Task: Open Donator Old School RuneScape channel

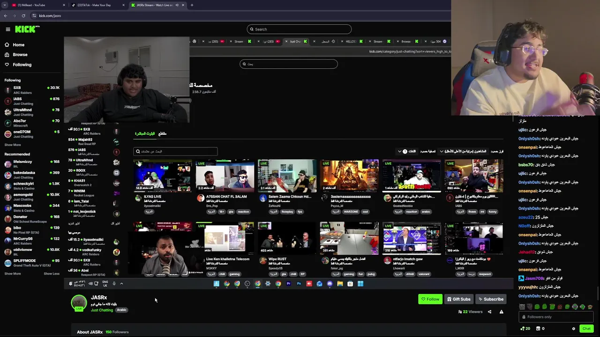Action: coord(32,219)
